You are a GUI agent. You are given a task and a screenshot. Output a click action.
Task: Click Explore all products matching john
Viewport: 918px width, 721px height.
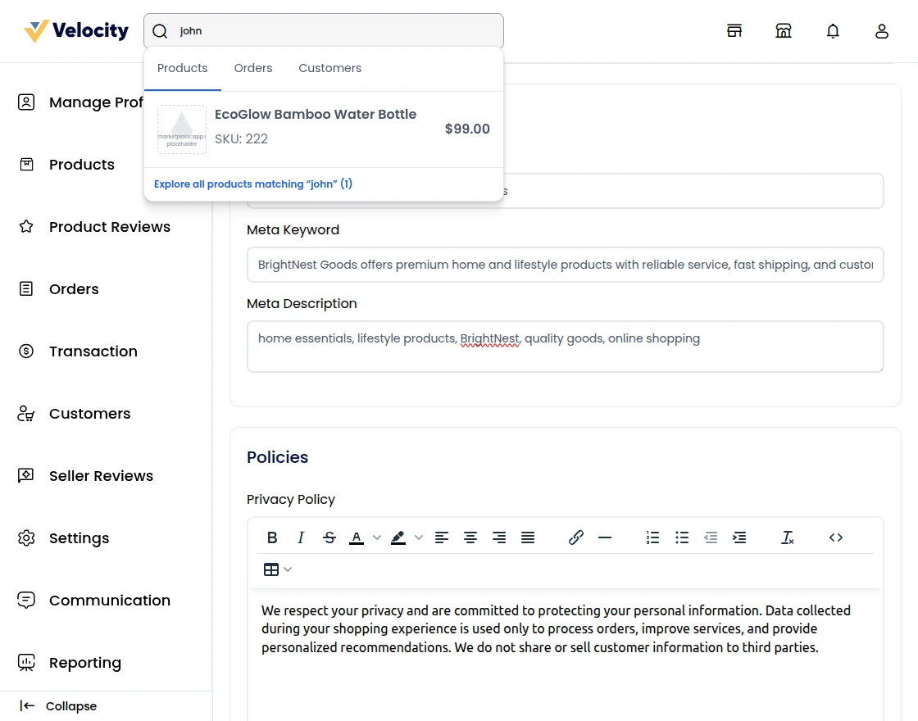[253, 184]
